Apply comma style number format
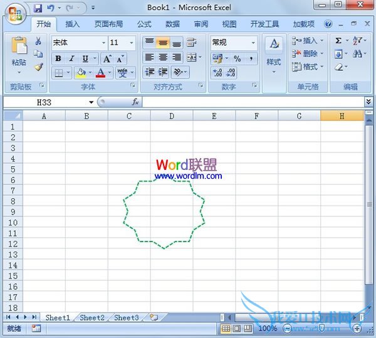 tap(251, 58)
